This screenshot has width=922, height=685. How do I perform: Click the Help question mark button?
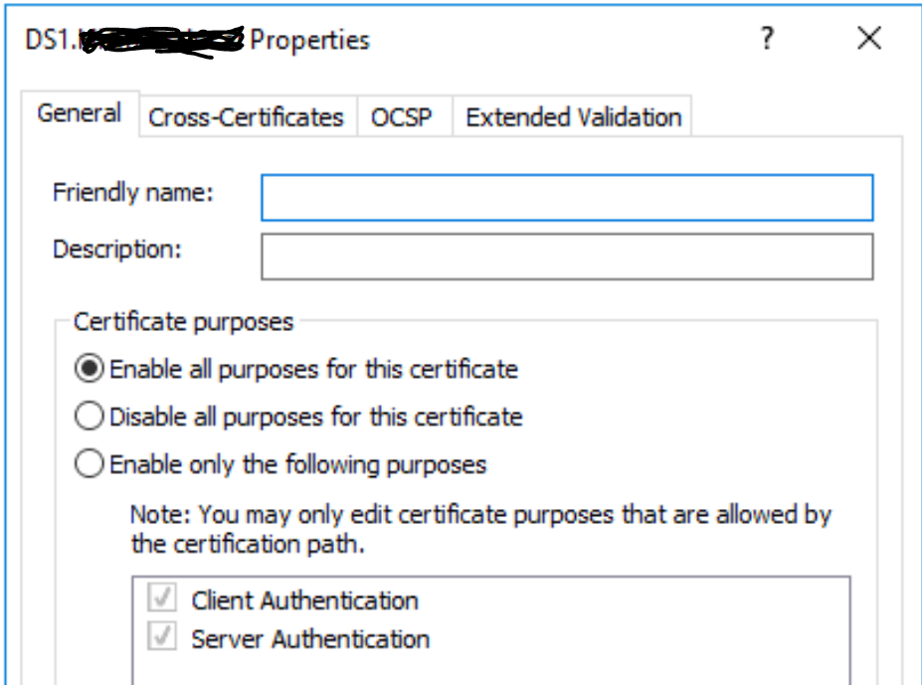coord(767,39)
